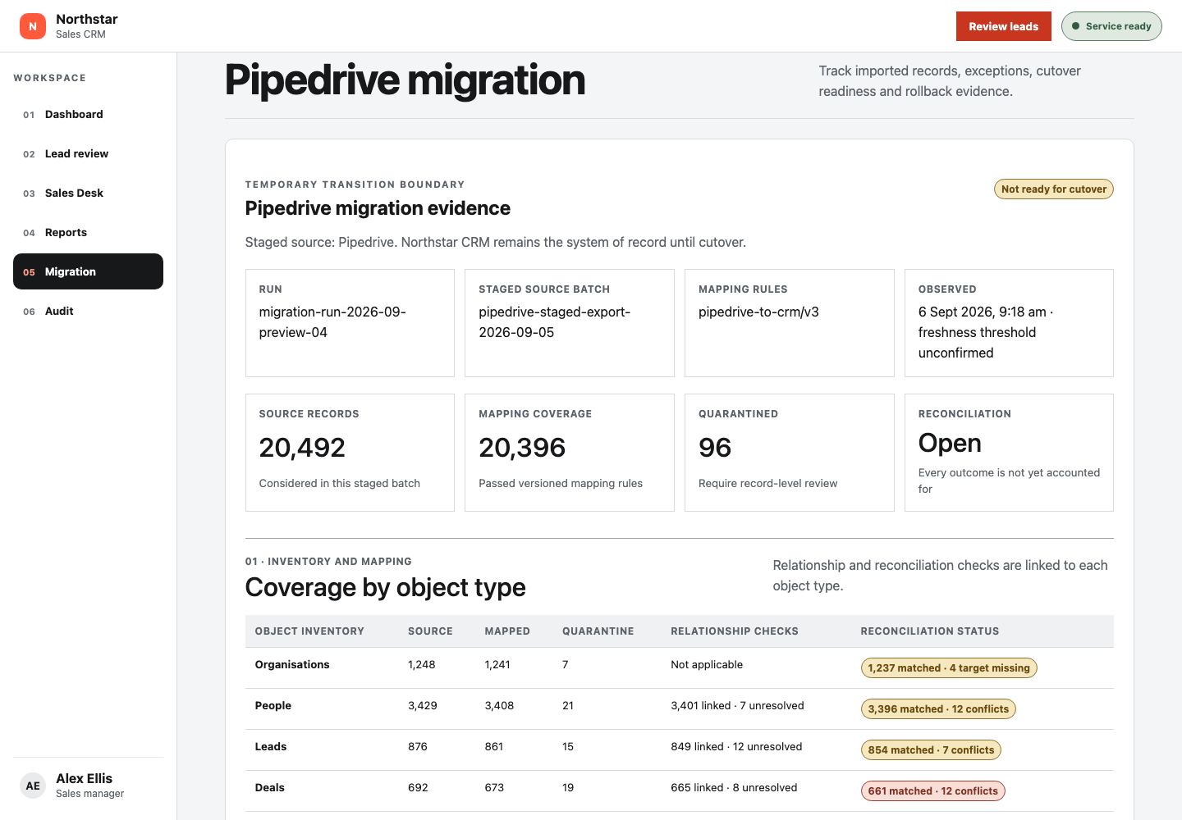The image size is (1182, 820).
Task: Select pipedrive-to-crm/v3 mapping rules text
Action: (x=758, y=312)
